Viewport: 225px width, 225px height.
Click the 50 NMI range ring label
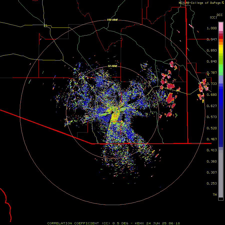click(x=112, y=66)
